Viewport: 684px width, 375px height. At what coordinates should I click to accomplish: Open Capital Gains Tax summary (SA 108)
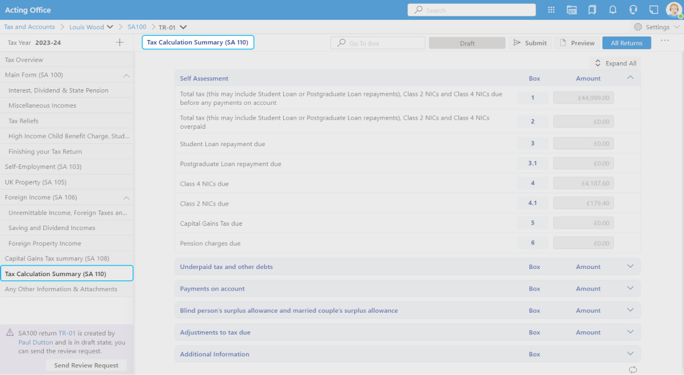57,258
